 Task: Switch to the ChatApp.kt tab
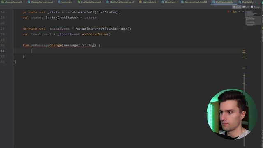[169, 2]
